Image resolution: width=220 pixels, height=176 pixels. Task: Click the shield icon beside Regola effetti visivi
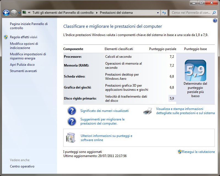pyautogui.click(x=6, y=37)
